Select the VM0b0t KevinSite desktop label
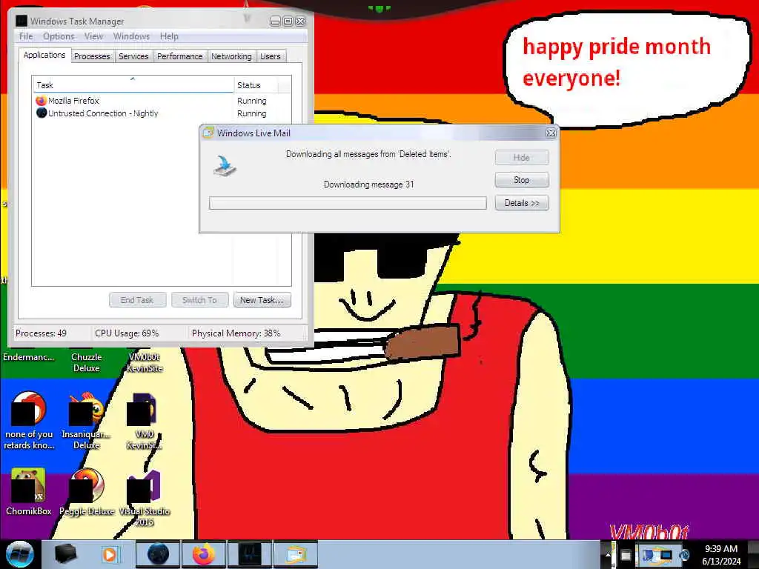The width and height of the screenshot is (759, 569). [145, 362]
